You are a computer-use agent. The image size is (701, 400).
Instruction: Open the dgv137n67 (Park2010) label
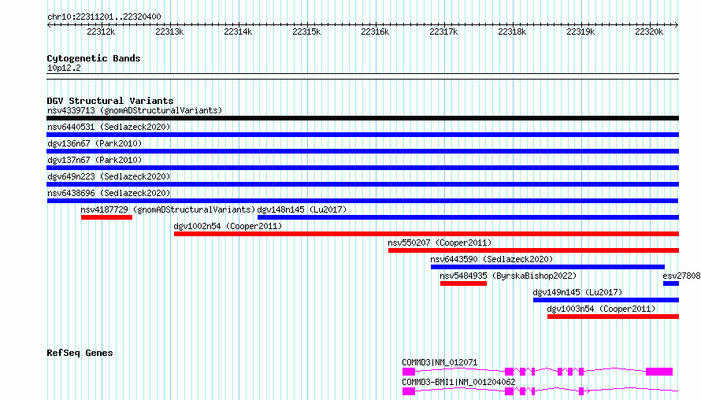pyautogui.click(x=95, y=160)
